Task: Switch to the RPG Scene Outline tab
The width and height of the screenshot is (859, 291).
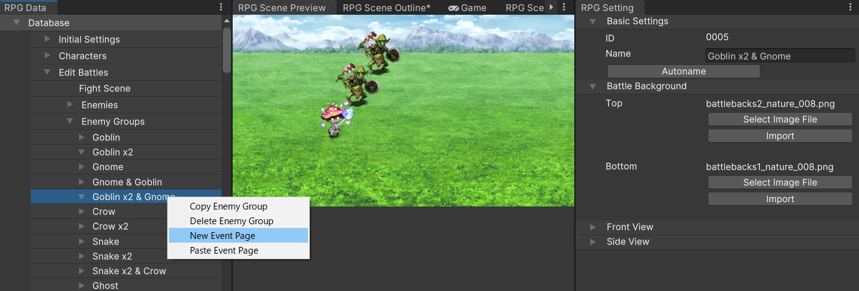Action: tap(387, 8)
